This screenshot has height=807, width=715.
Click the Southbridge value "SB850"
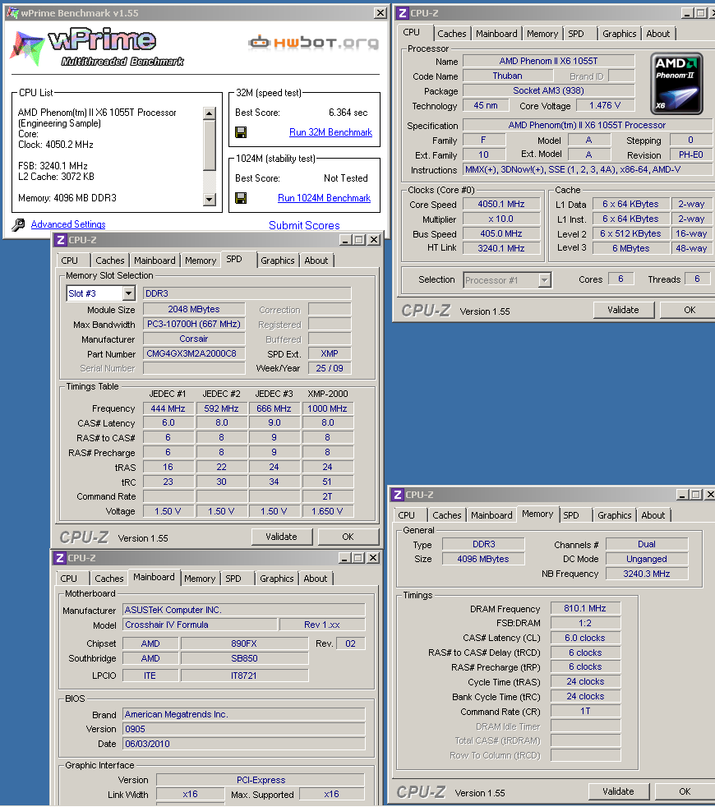(245, 658)
